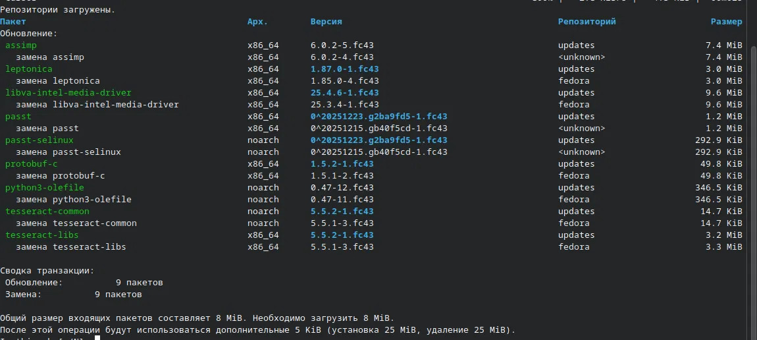
Task: Select the green leptonica package name
Action: tap(29, 69)
